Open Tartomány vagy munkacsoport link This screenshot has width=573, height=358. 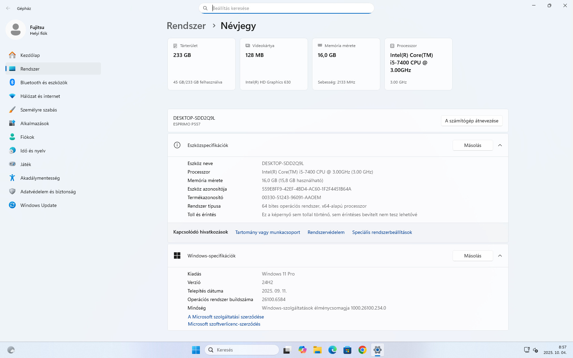[x=268, y=233]
